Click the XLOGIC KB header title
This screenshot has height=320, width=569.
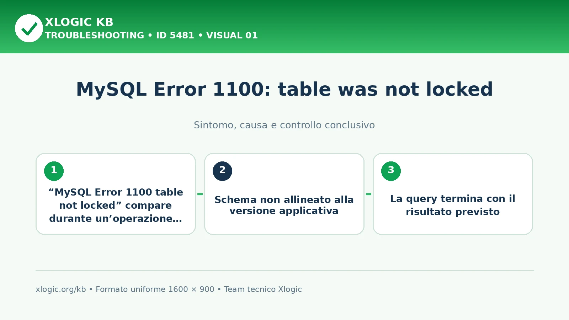pos(79,22)
